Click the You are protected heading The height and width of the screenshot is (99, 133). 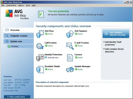pyautogui.click(x=59, y=11)
